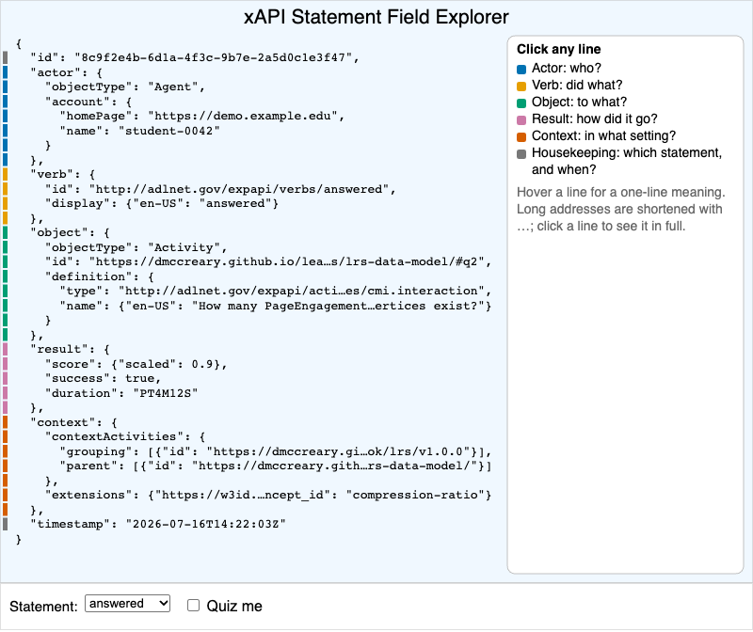753x632 pixels.
Task: Click the "contextActivities": { line
Action: 125,436
